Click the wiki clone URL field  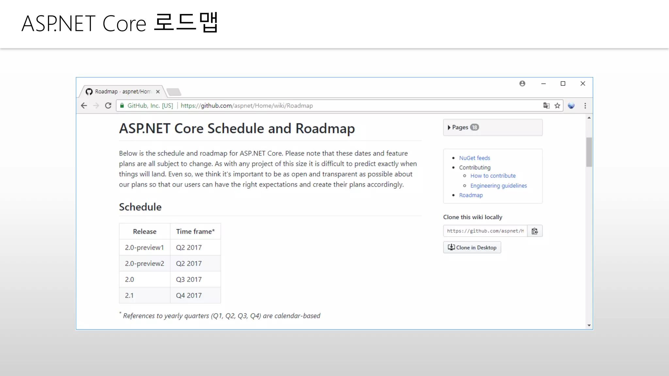click(485, 231)
